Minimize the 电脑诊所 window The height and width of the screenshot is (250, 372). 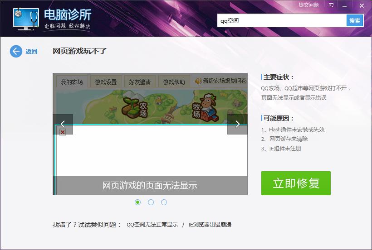click(344, 6)
